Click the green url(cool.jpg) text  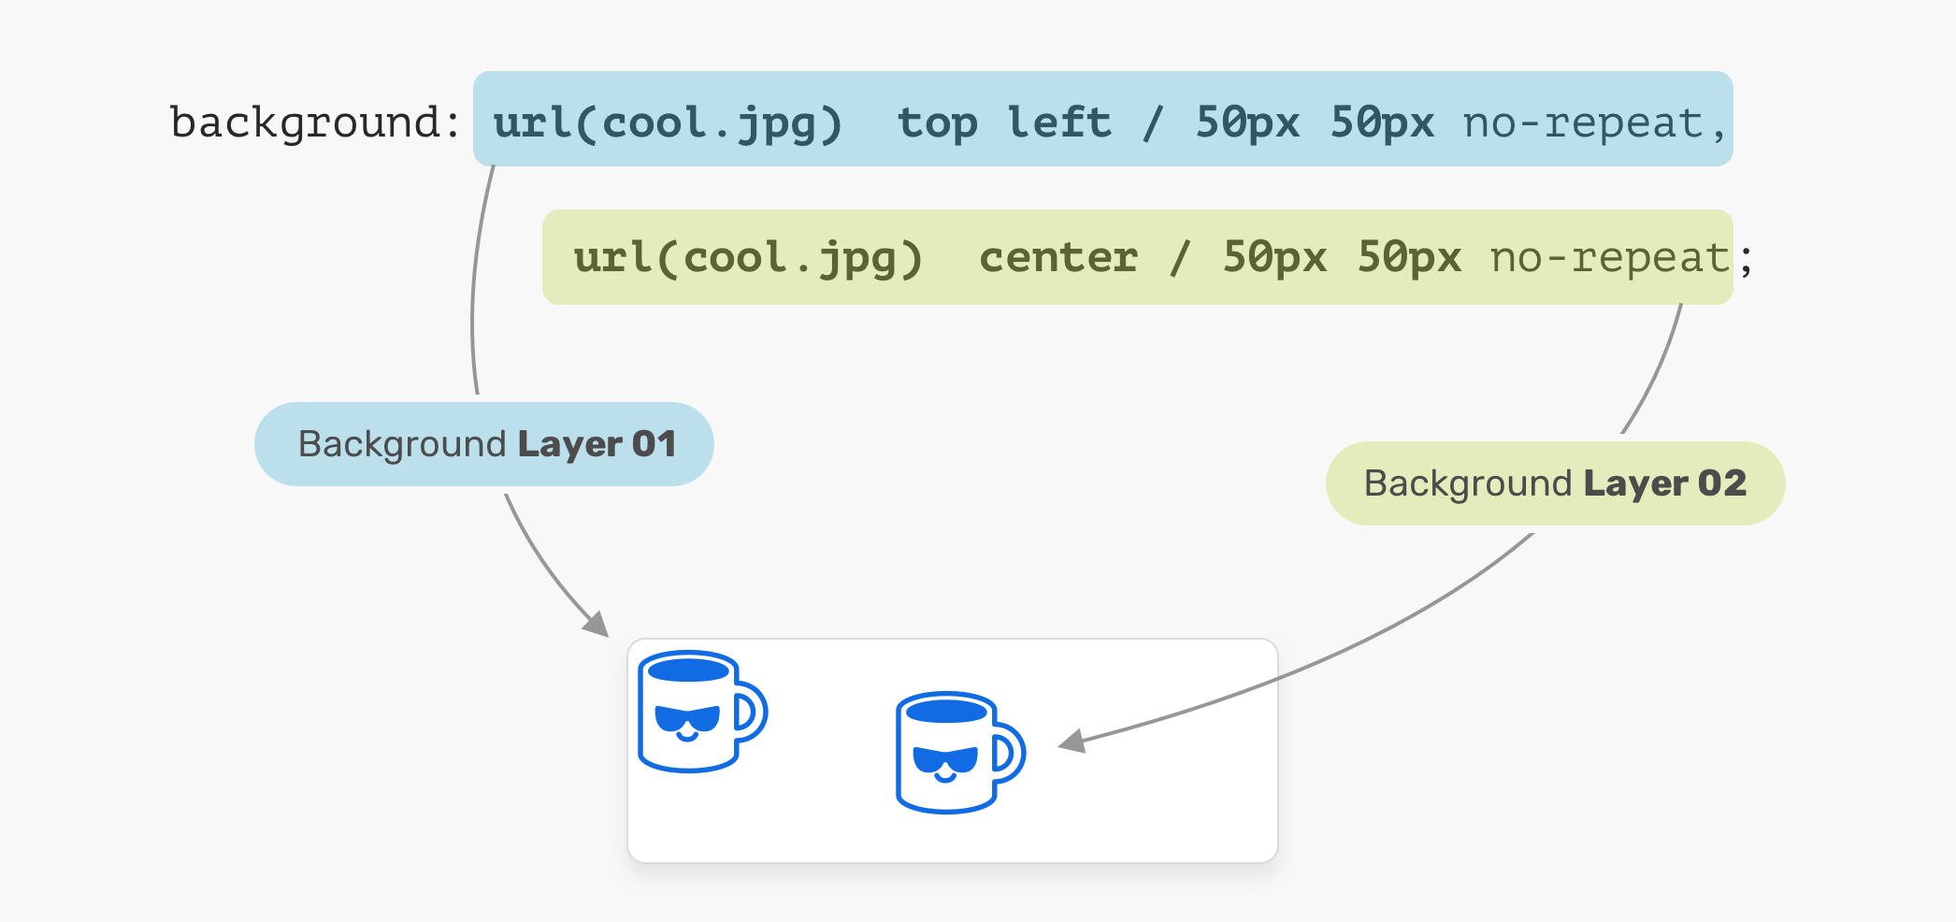pos(748,258)
